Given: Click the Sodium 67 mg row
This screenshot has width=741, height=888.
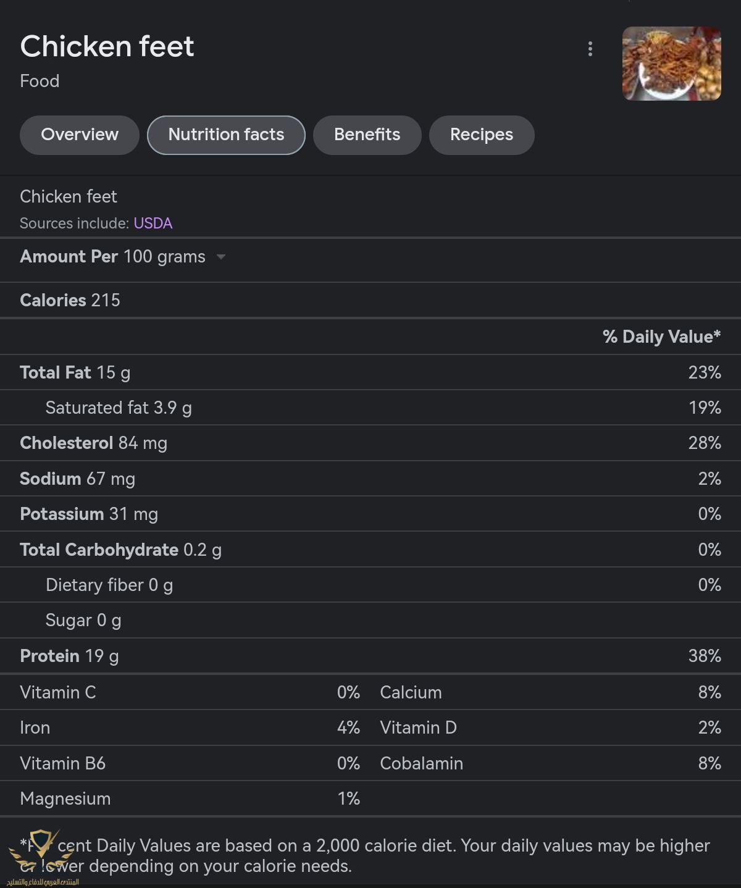Looking at the screenshot, I should pyautogui.click(x=371, y=479).
